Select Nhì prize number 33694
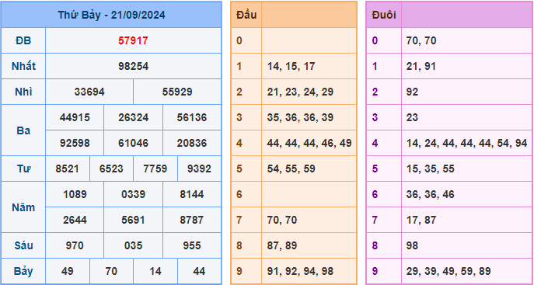 pos(89,92)
